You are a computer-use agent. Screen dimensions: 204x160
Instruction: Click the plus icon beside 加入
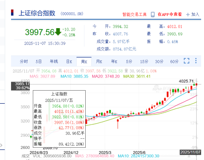point(188,14)
